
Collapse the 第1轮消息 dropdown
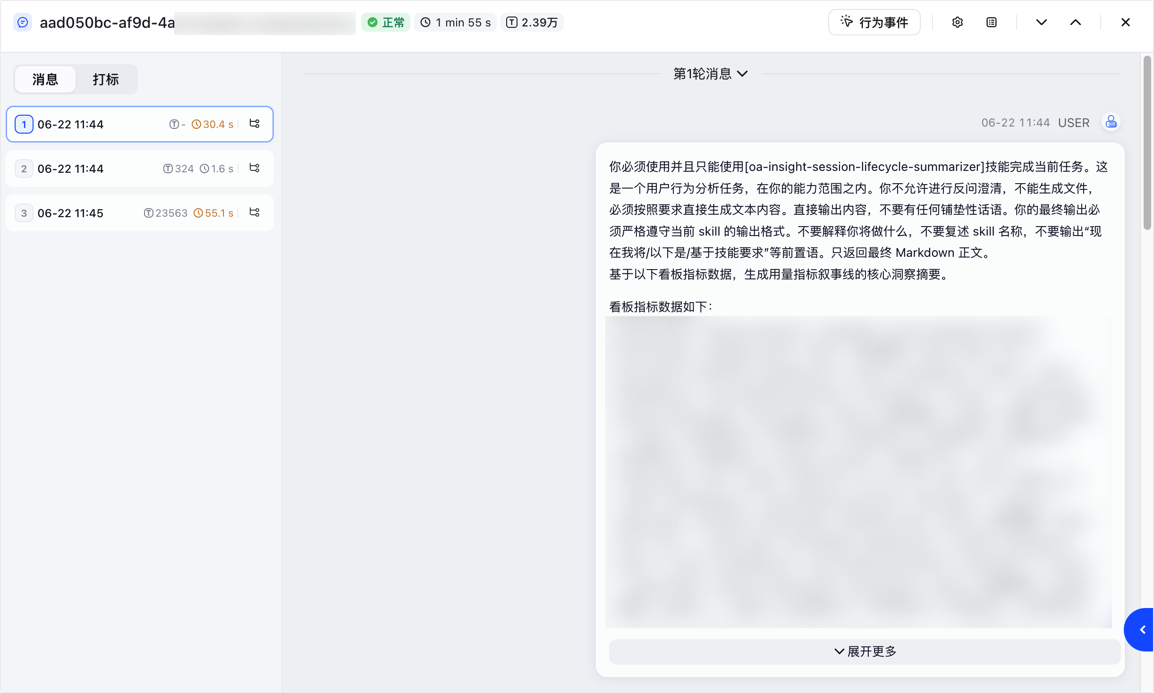click(x=711, y=74)
